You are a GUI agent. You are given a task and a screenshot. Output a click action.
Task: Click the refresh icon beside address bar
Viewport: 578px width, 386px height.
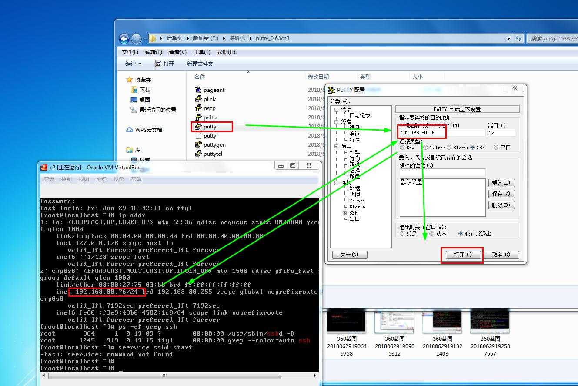[x=518, y=38]
